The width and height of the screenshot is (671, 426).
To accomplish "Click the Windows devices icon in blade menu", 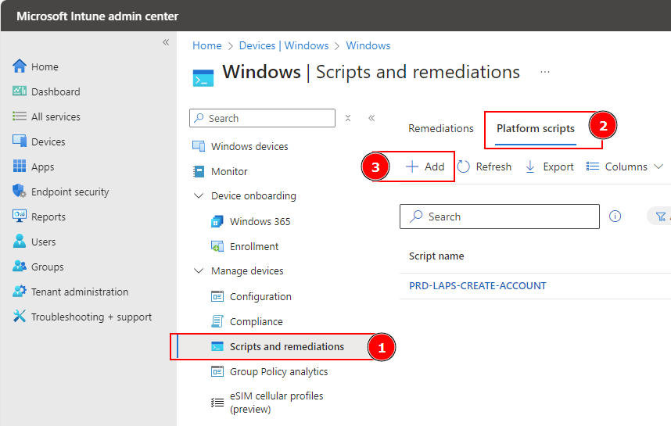I will [199, 146].
